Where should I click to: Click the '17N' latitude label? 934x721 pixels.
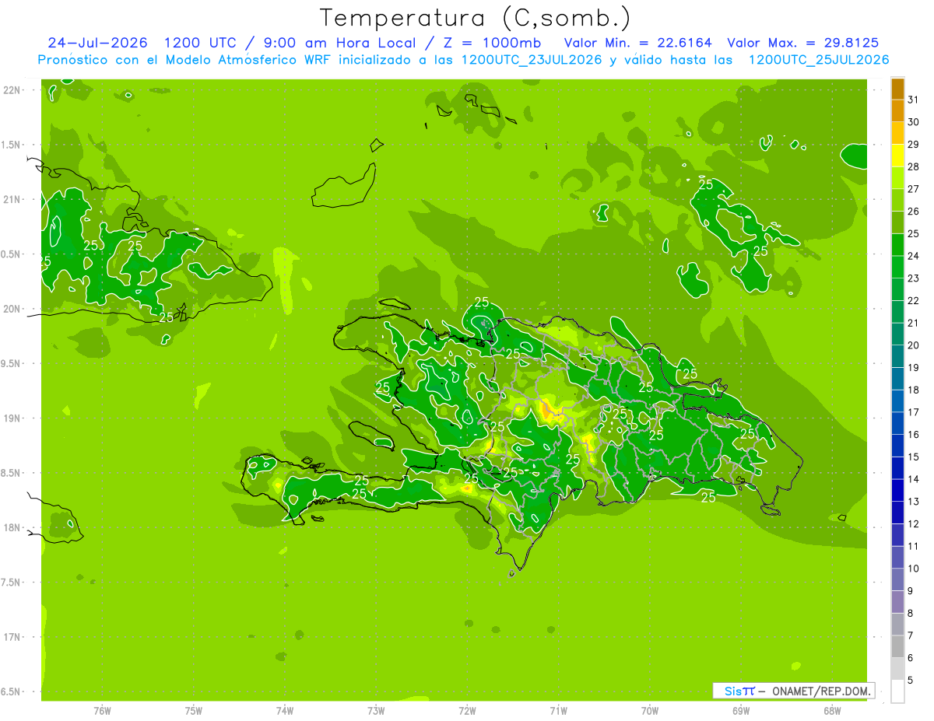11,637
